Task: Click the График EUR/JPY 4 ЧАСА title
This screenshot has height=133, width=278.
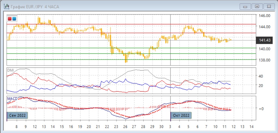Action: tap(35, 6)
